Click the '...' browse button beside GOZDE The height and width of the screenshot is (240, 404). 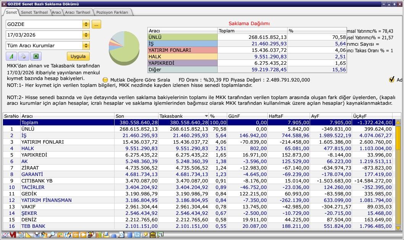click(x=96, y=24)
